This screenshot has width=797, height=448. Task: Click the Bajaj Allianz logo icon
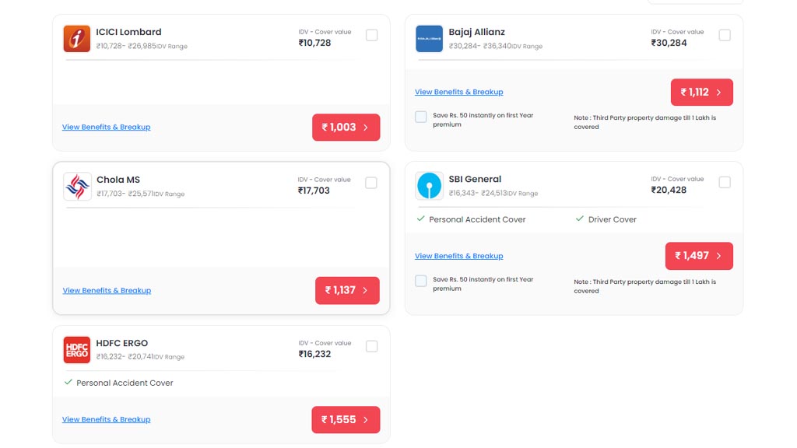pos(429,39)
